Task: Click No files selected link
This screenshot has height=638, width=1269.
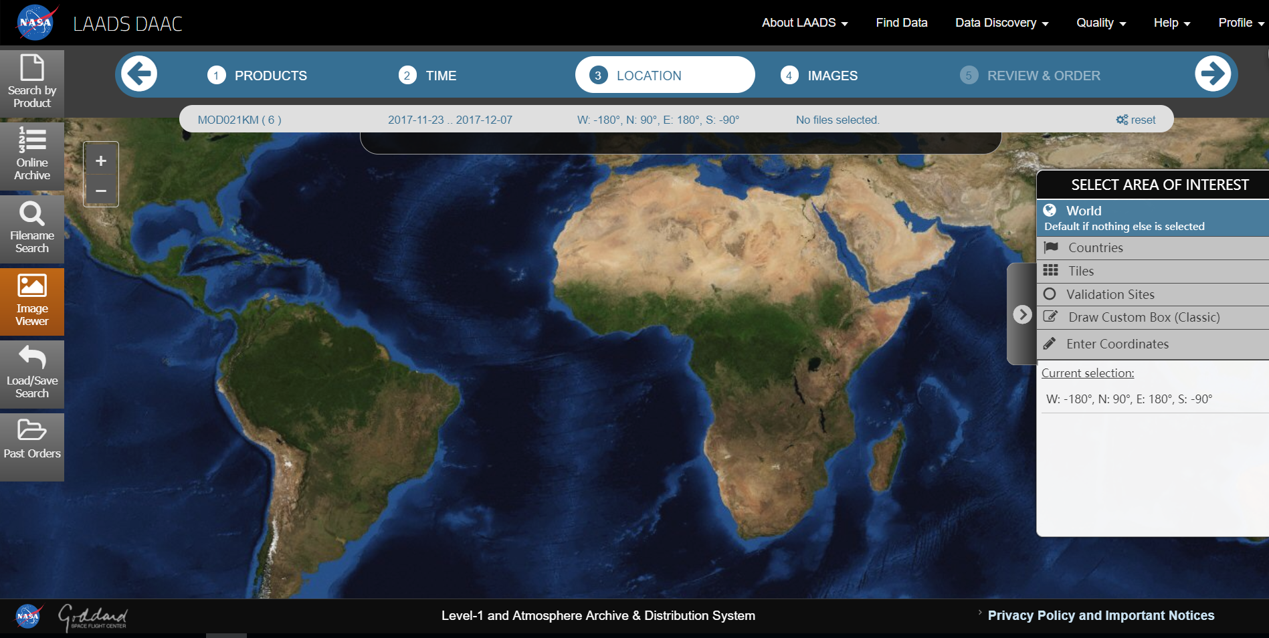Action: [x=838, y=120]
